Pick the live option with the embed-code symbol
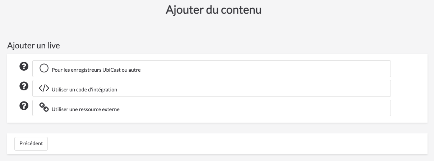 click(x=211, y=88)
